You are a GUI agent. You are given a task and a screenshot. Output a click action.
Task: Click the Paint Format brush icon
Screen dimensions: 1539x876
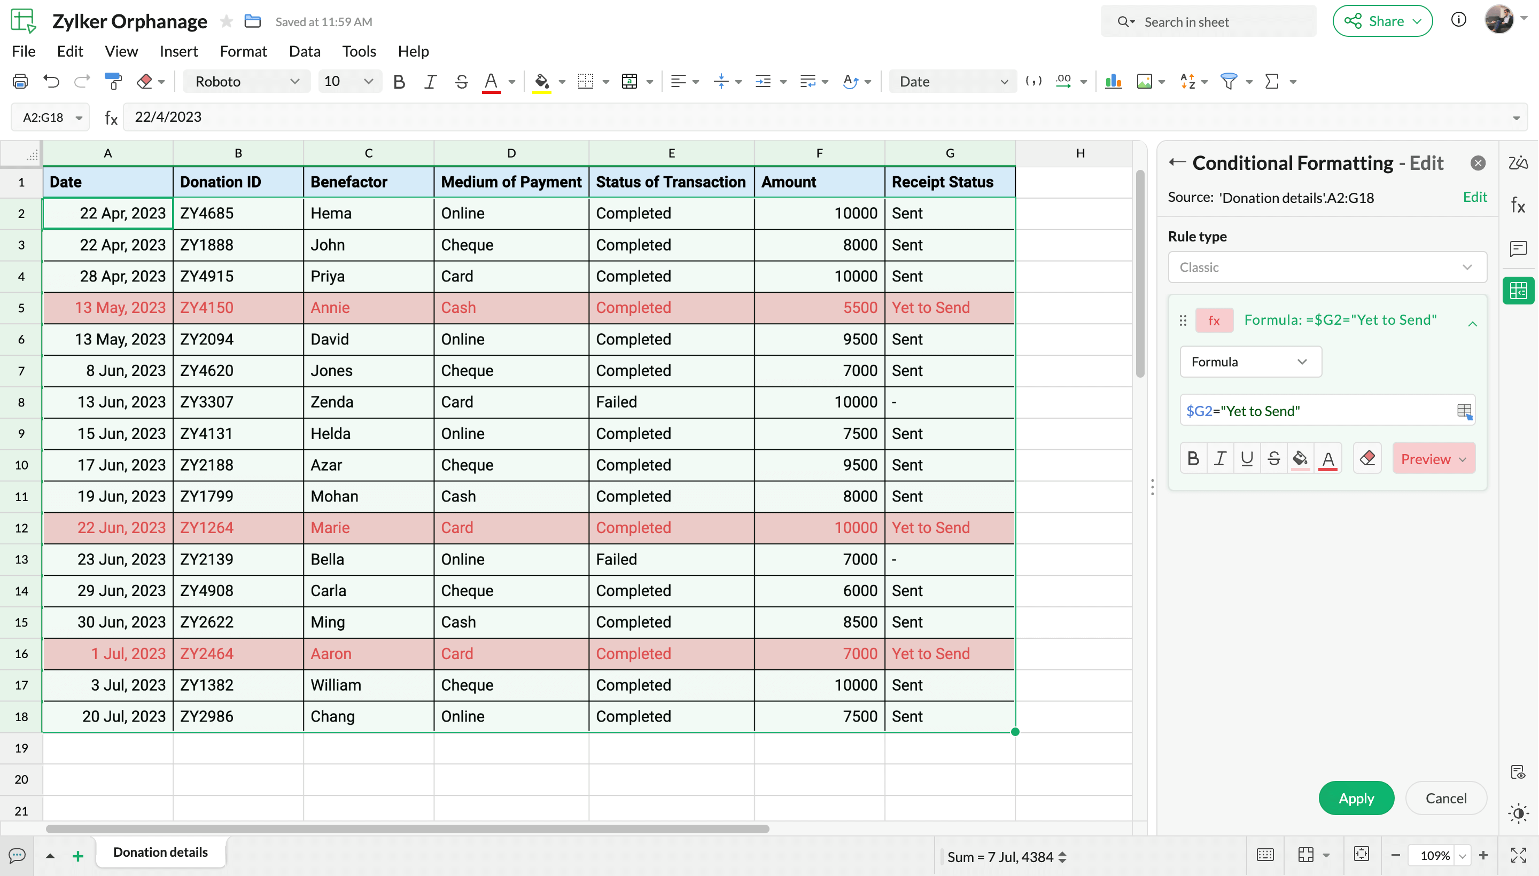pos(113,81)
